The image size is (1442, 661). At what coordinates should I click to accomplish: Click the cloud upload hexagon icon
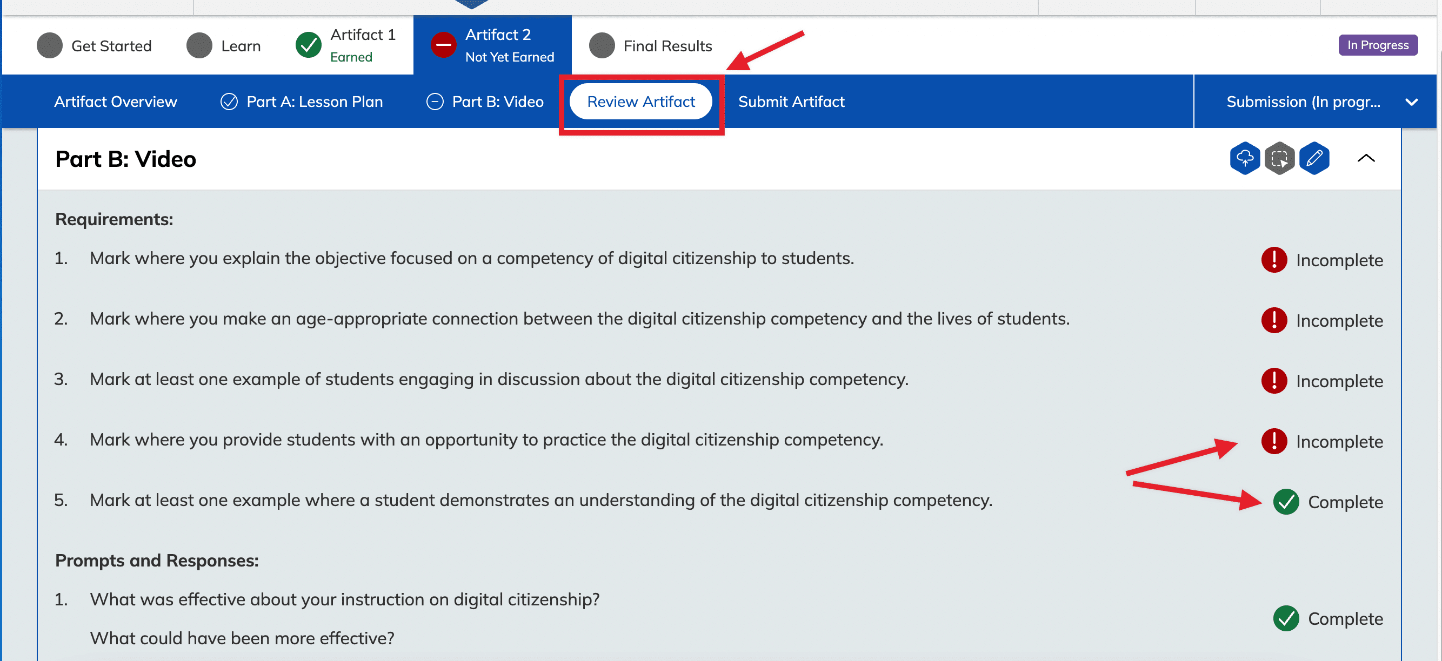[x=1244, y=159]
